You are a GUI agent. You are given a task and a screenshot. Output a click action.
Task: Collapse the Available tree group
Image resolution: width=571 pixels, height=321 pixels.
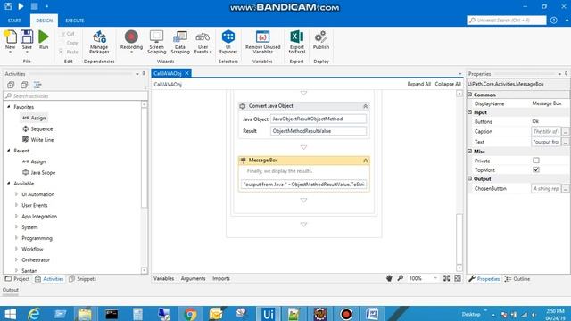9,183
